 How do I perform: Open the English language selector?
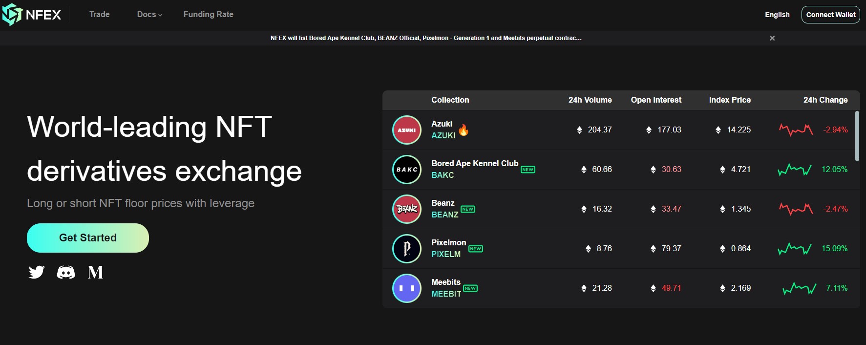777,15
